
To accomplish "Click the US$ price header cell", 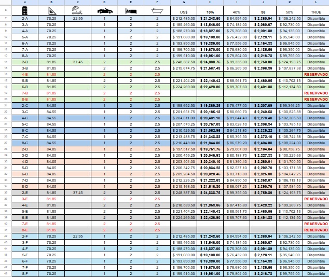I will coord(183,11).
